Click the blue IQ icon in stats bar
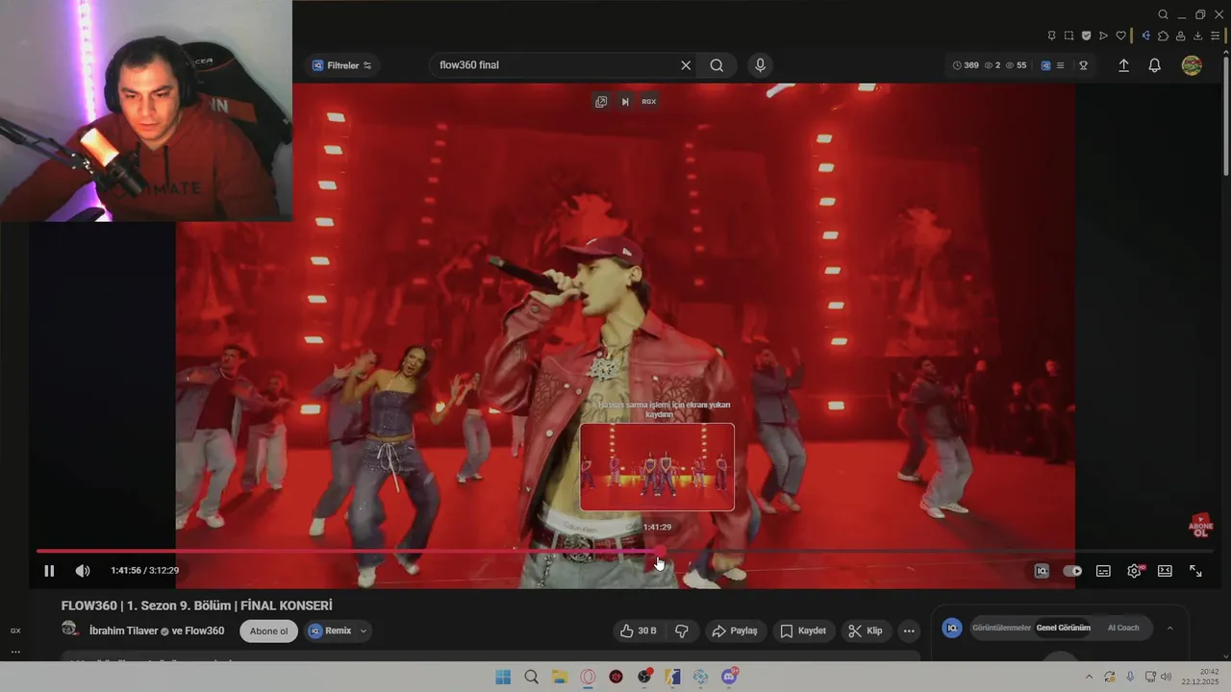This screenshot has height=692, width=1231. pyautogui.click(x=1045, y=65)
